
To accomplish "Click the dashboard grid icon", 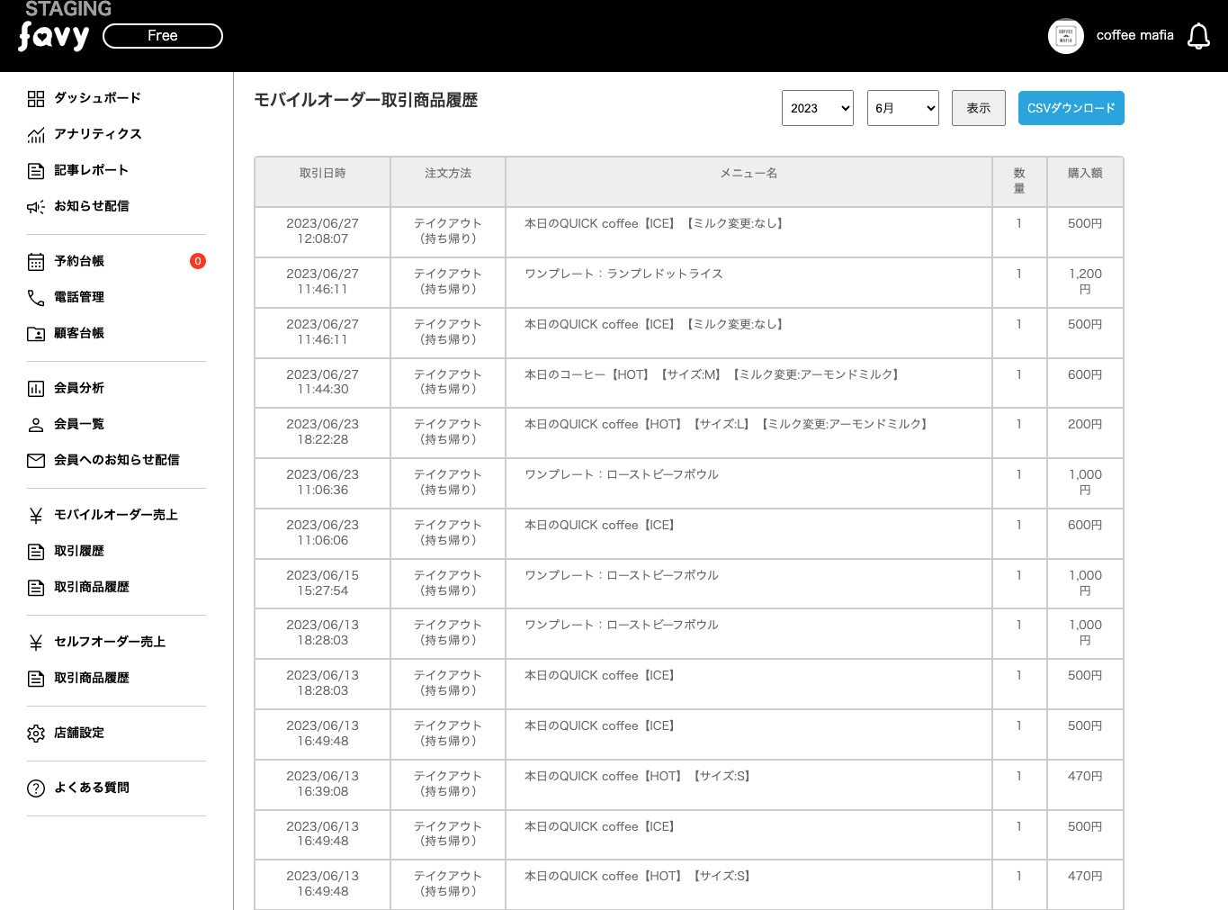I will tap(36, 99).
